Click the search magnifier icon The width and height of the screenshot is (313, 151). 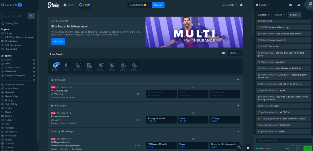31,16
